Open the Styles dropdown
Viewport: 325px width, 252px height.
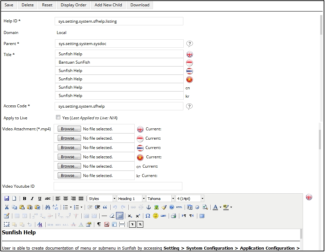click(102, 199)
